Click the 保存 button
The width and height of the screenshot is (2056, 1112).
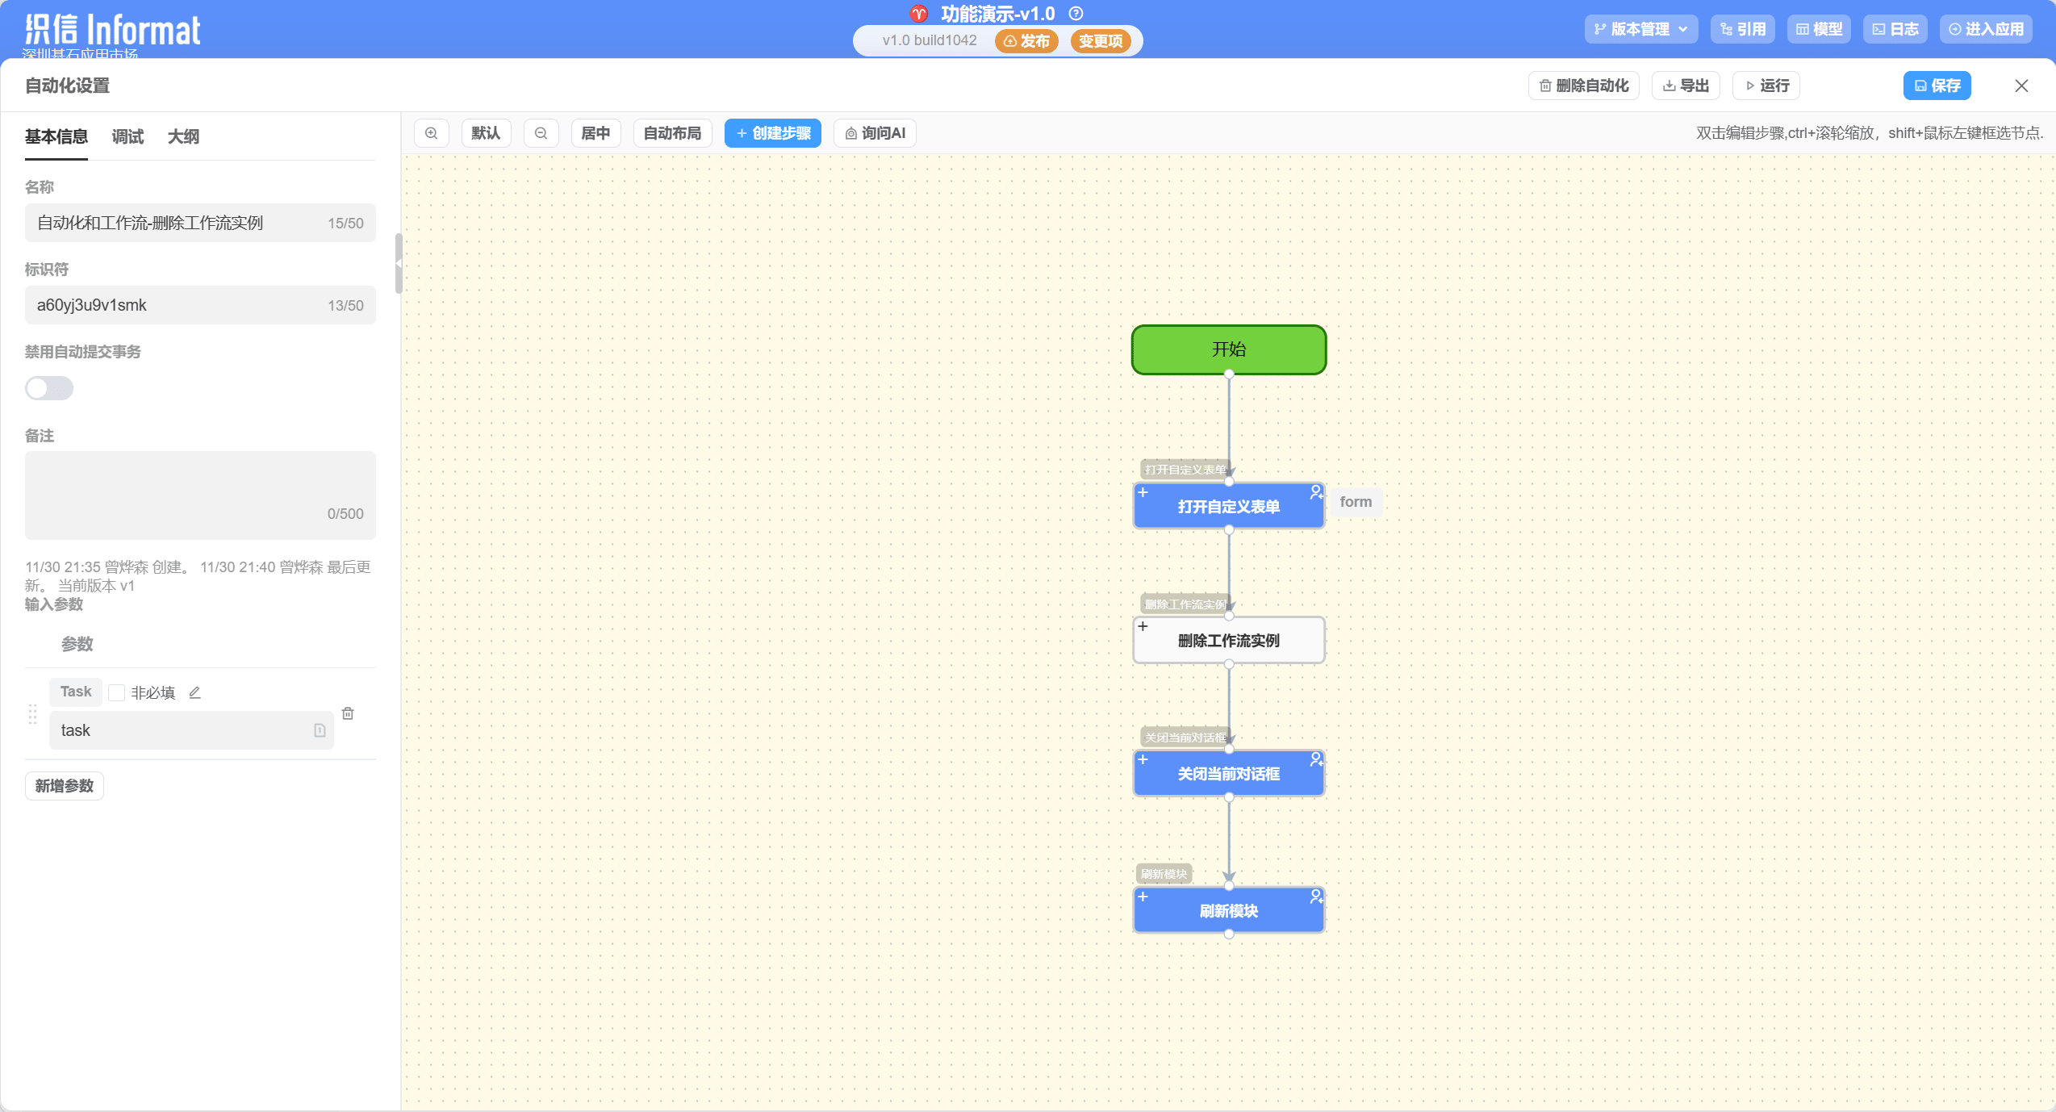[1937, 86]
